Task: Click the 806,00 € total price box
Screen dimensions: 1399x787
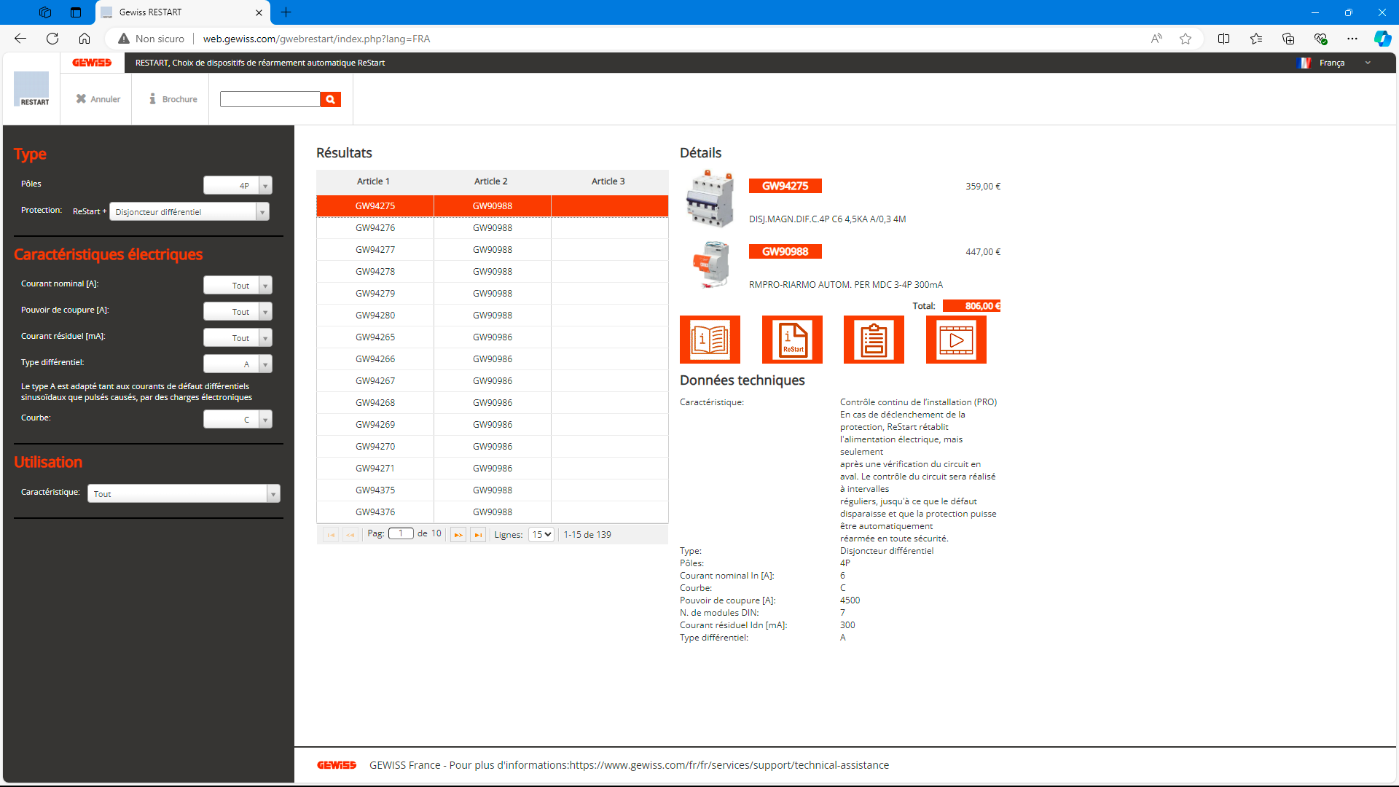Action: (x=972, y=306)
